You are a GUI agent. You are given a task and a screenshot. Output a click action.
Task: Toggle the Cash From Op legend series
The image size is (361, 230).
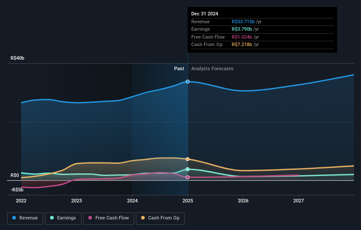(x=160, y=218)
